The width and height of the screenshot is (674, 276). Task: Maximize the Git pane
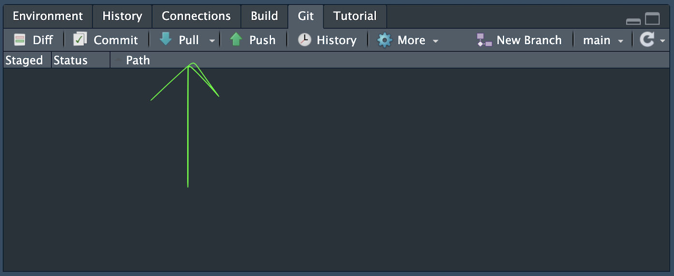click(x=653, y=19)
